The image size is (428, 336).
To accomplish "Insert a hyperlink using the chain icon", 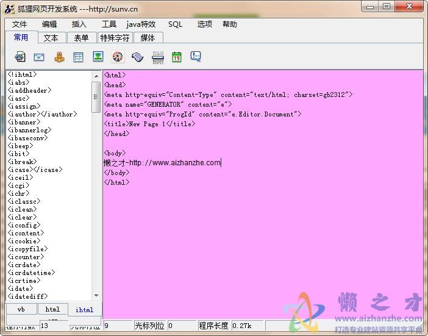I will coord(20,57).
